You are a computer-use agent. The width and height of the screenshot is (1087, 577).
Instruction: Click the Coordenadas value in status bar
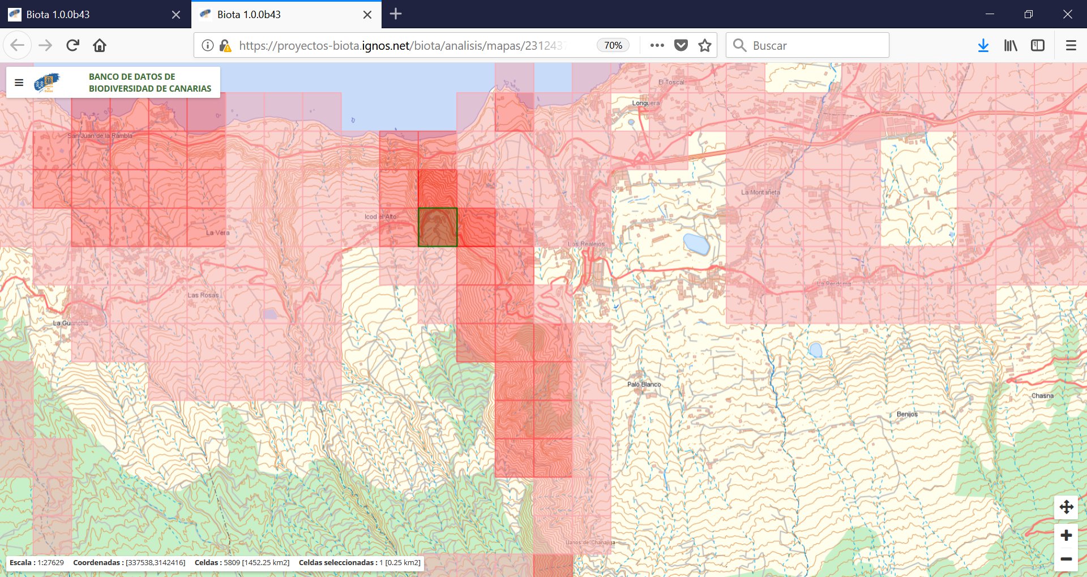coord(129,562)
